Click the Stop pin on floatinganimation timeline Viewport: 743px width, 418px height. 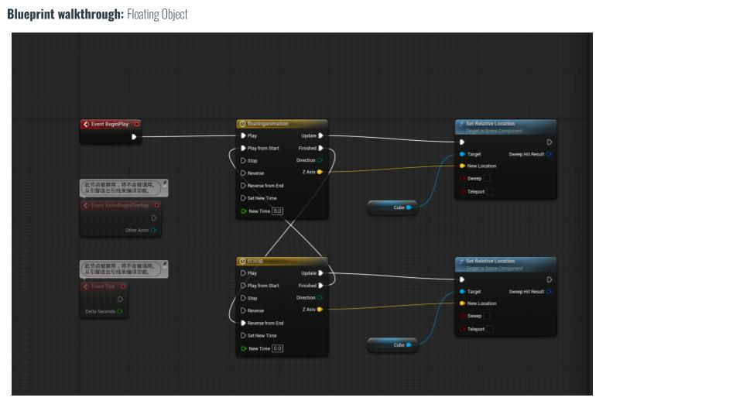click(x=243, y=161)
